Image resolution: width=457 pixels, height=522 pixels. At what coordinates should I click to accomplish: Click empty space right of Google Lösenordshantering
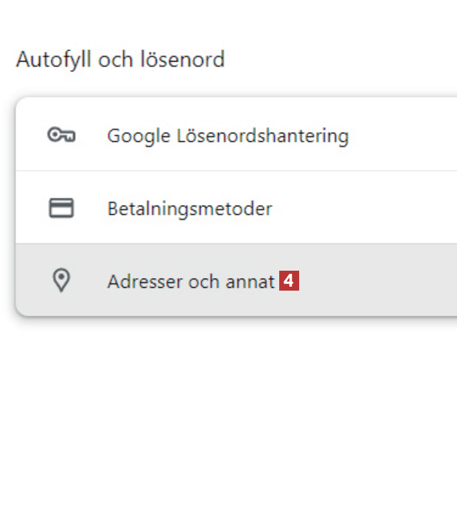pyautogui.click(x=405, y=136)
